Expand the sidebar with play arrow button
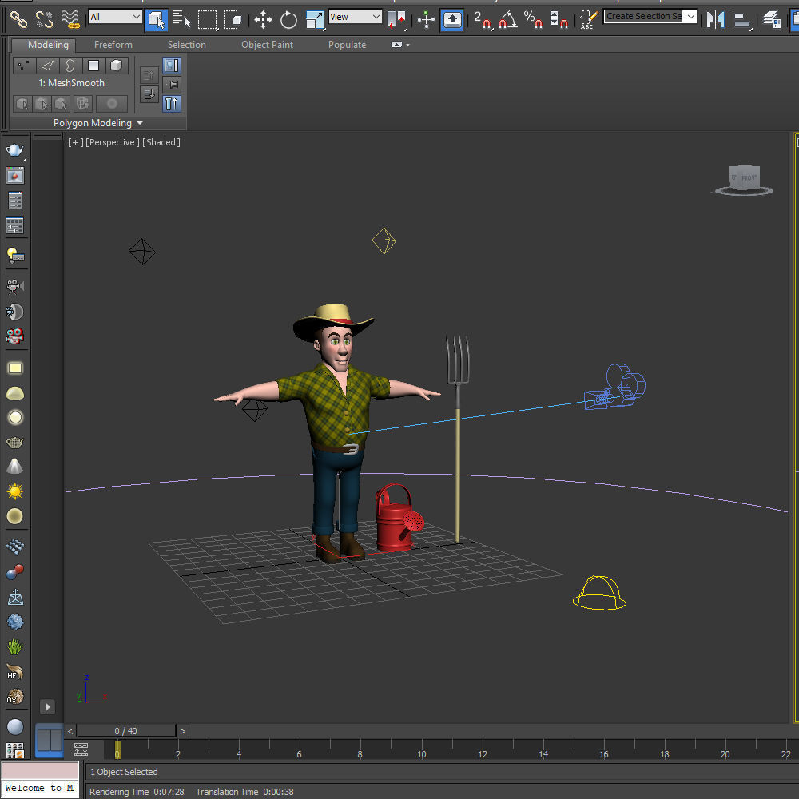Viewport: 799px width, 799px height. tap(47, 707)
